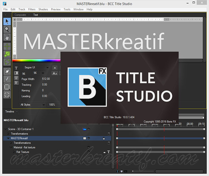The width and height of the screenshot is (209, 176).
Task: Open the File menu
Action: (5, 9)
